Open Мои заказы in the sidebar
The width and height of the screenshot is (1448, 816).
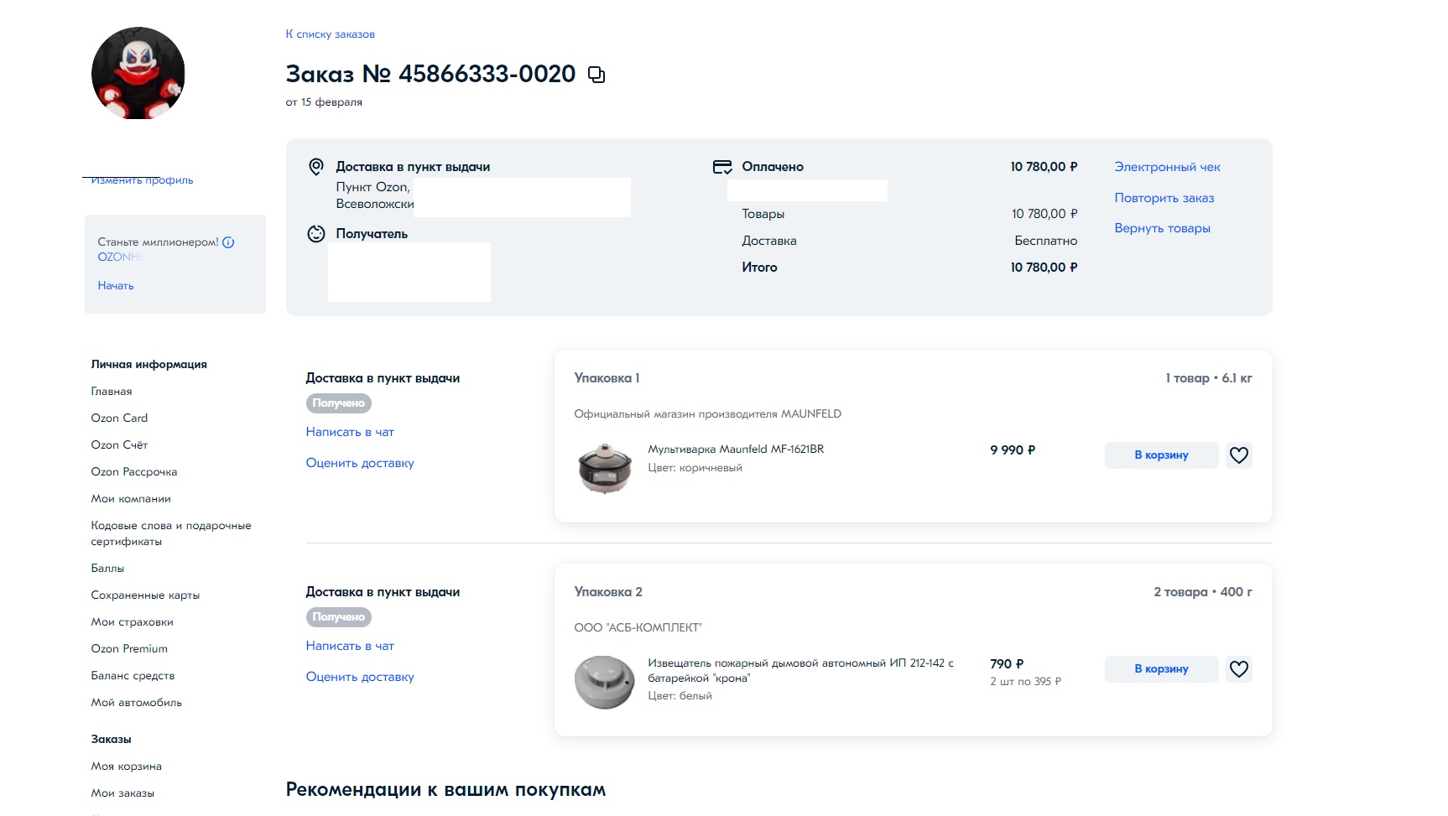(x=122, y=793)
